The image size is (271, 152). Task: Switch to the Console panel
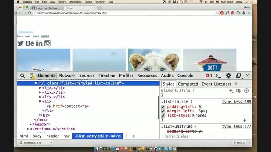coord(185,76)
